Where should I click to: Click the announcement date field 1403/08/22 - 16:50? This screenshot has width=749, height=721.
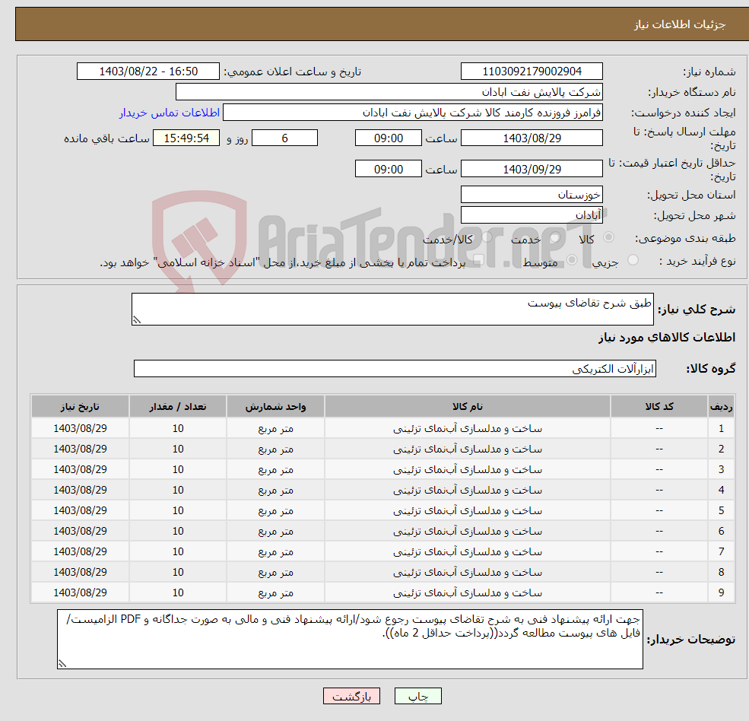point(148,71)
